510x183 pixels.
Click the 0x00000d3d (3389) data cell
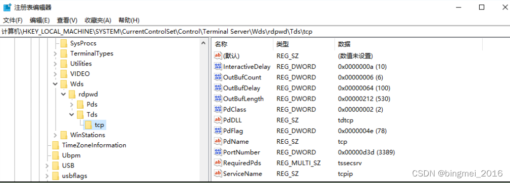click(367, 152)
